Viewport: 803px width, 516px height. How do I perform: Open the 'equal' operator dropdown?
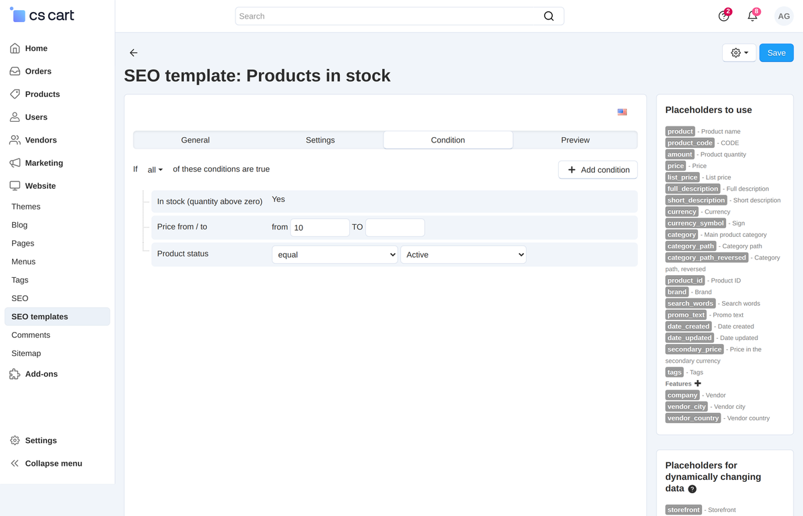click(x=335, y=254)
